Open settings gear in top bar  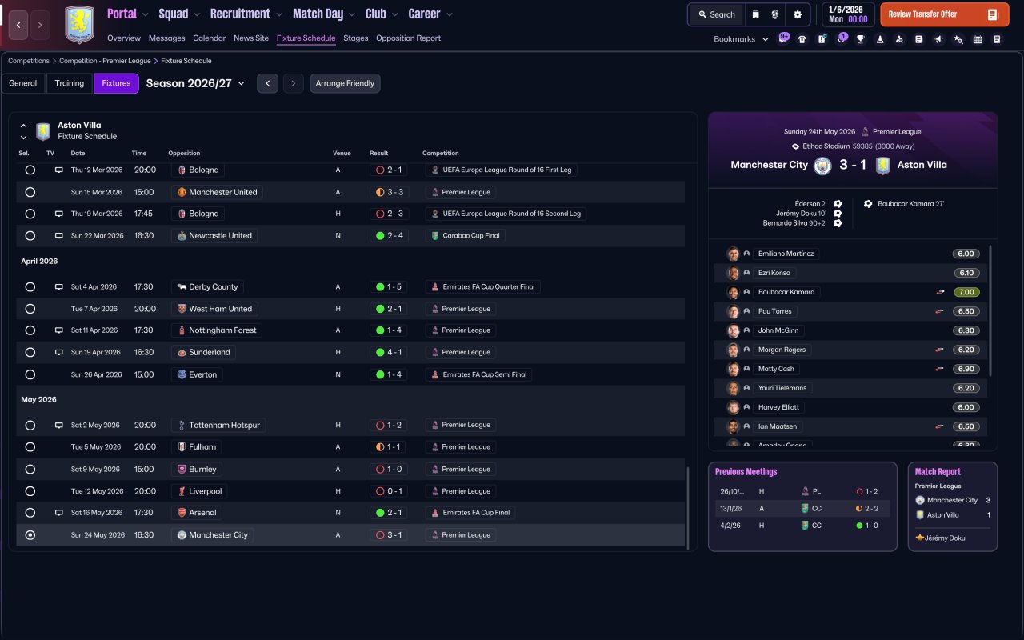[798, 14]
